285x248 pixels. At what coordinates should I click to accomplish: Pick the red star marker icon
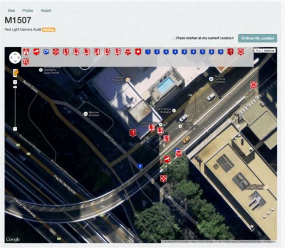[x=138, y=52]
